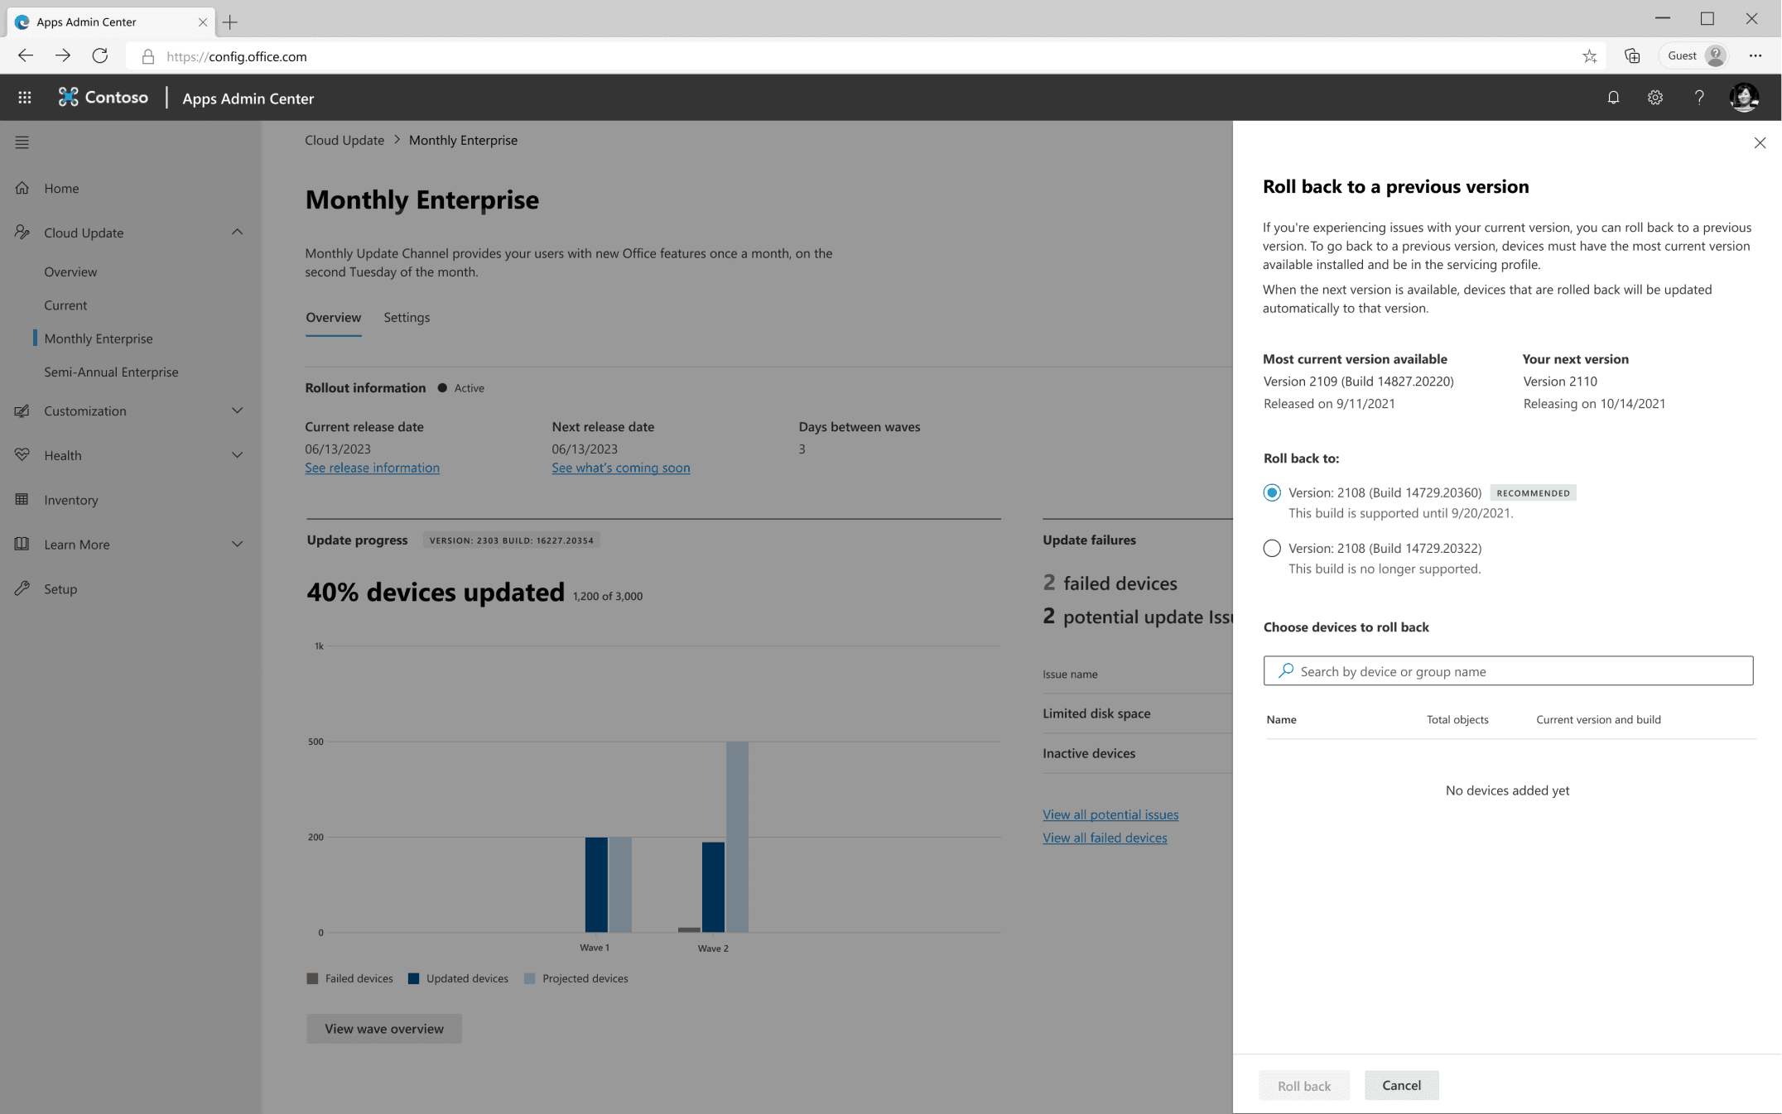Image resolution: width=1782 pixels, height=1114 pixels.
Task: Close the Roll back panel
Action: tap(1760, 143)
